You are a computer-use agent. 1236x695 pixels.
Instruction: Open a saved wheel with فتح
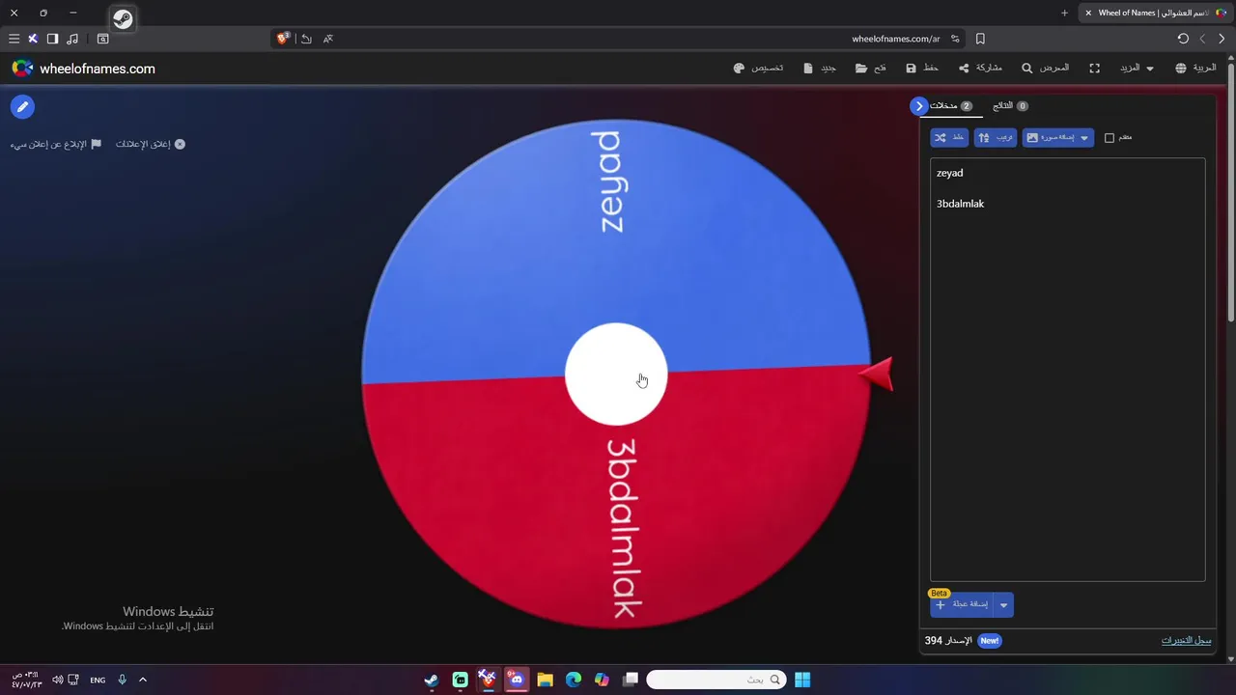[870, 69]
